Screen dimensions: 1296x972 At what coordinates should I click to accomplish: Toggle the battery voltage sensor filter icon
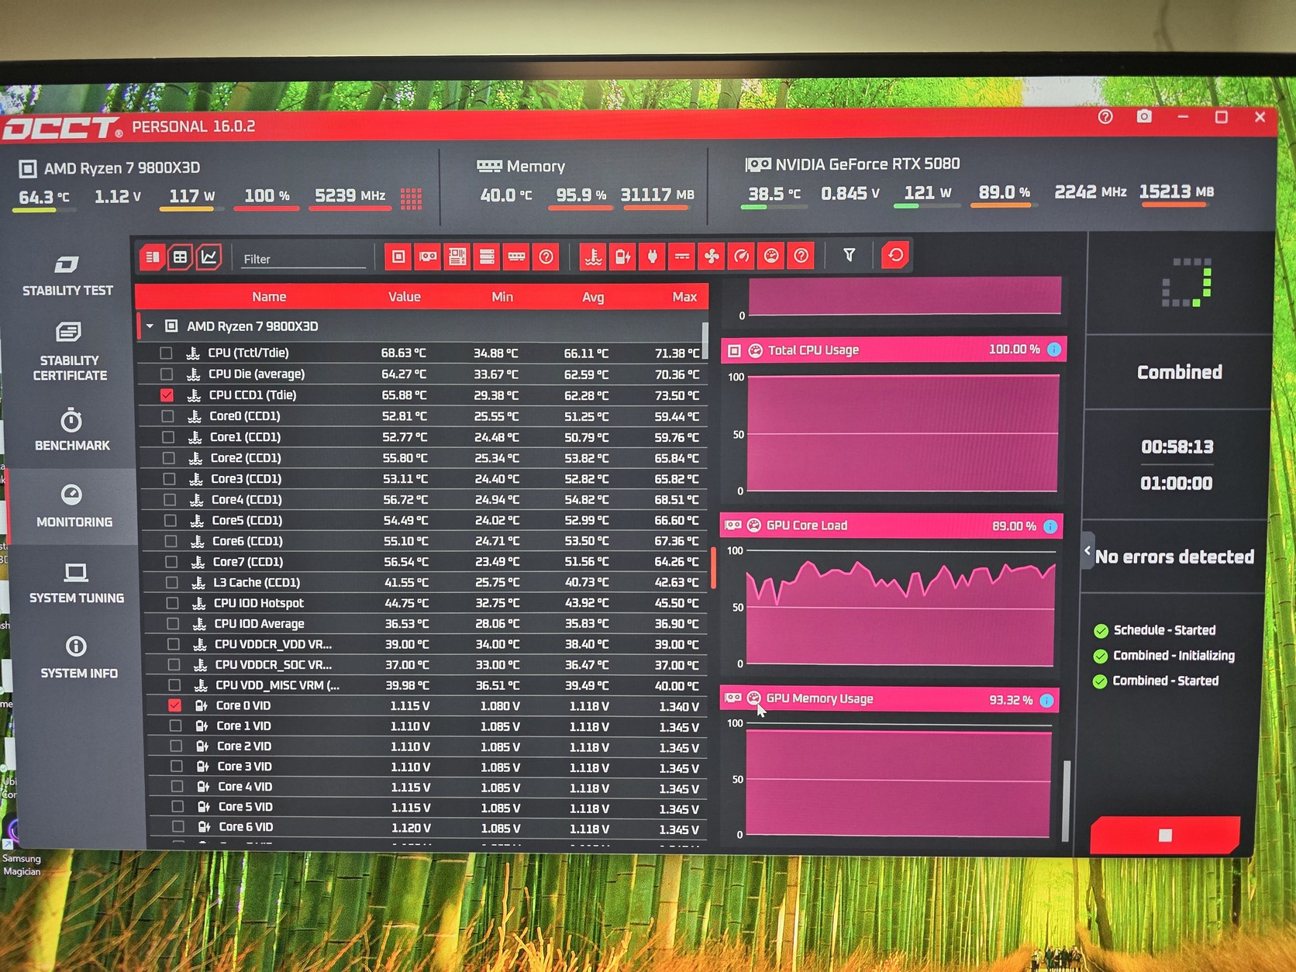pyautogui.click(x=623, y=257)
